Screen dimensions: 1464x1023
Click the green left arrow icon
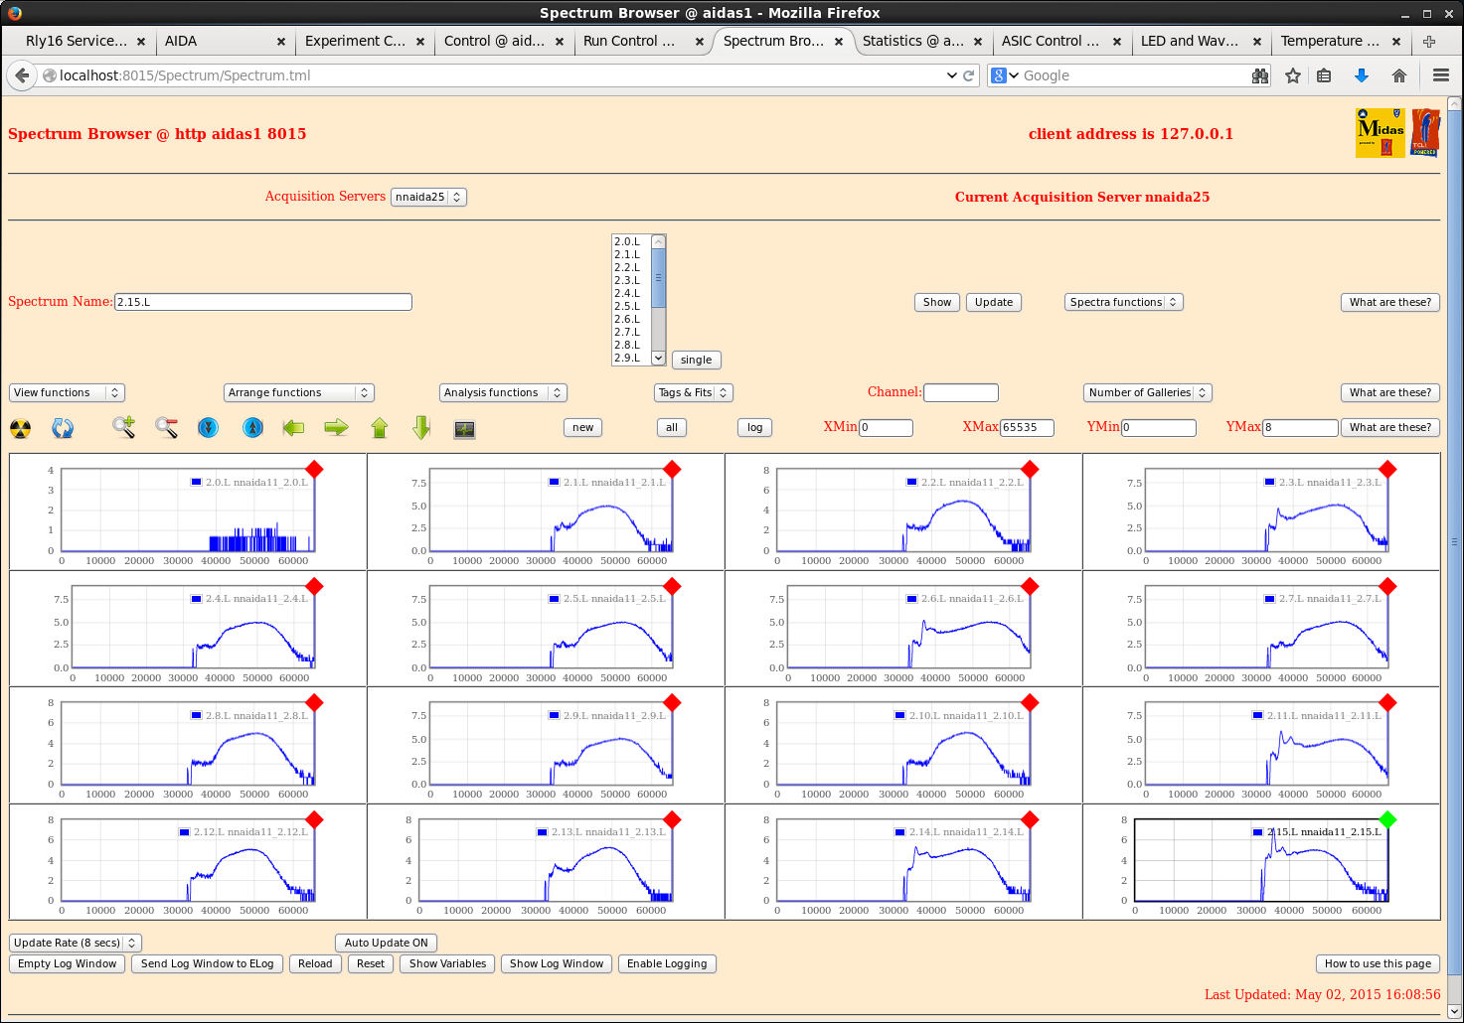[293, 428]
